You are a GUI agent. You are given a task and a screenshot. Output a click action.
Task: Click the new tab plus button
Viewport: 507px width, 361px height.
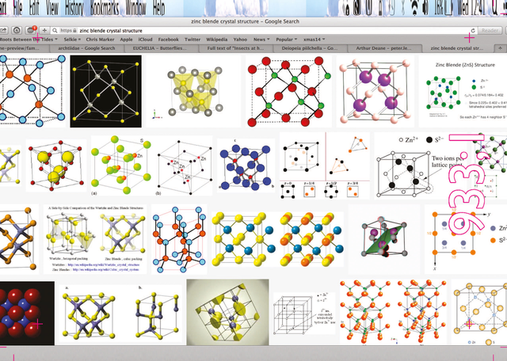tap(501, 47)
